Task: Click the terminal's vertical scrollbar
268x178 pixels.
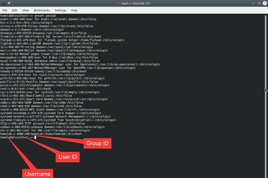Action: tap(265, 89)
